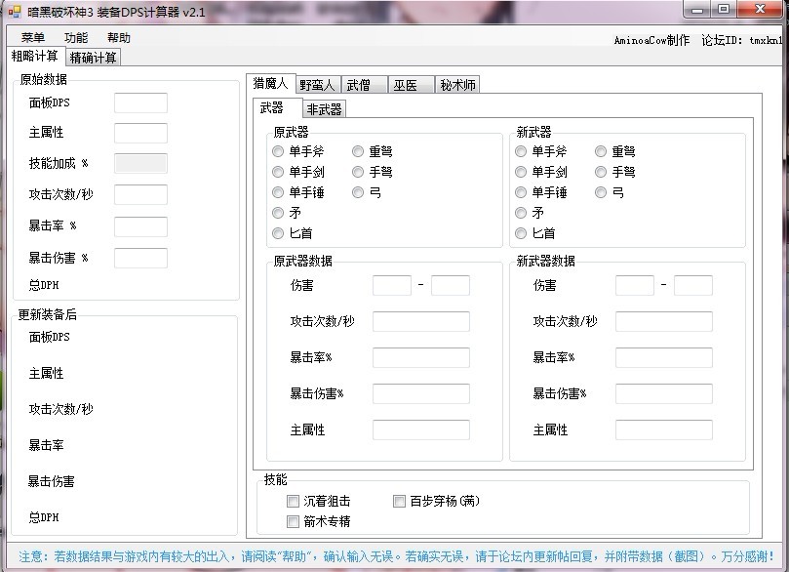Focus the 暴击伤害 % field in 原始数据
The width and height of the screenshot is (789, 572).
(140, 258)
